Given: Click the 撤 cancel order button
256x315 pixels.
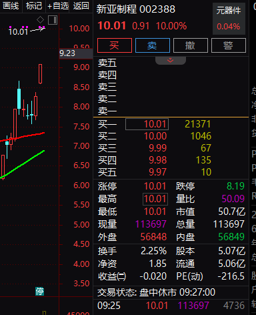Looking at the screenshot, I should click(191, 45).
